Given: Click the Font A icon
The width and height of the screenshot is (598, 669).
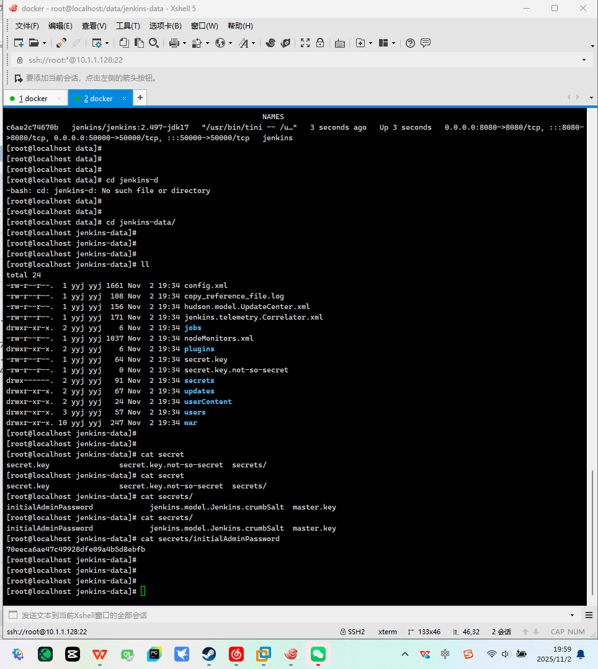Looking at the screenshot, I should click(244, 43).
